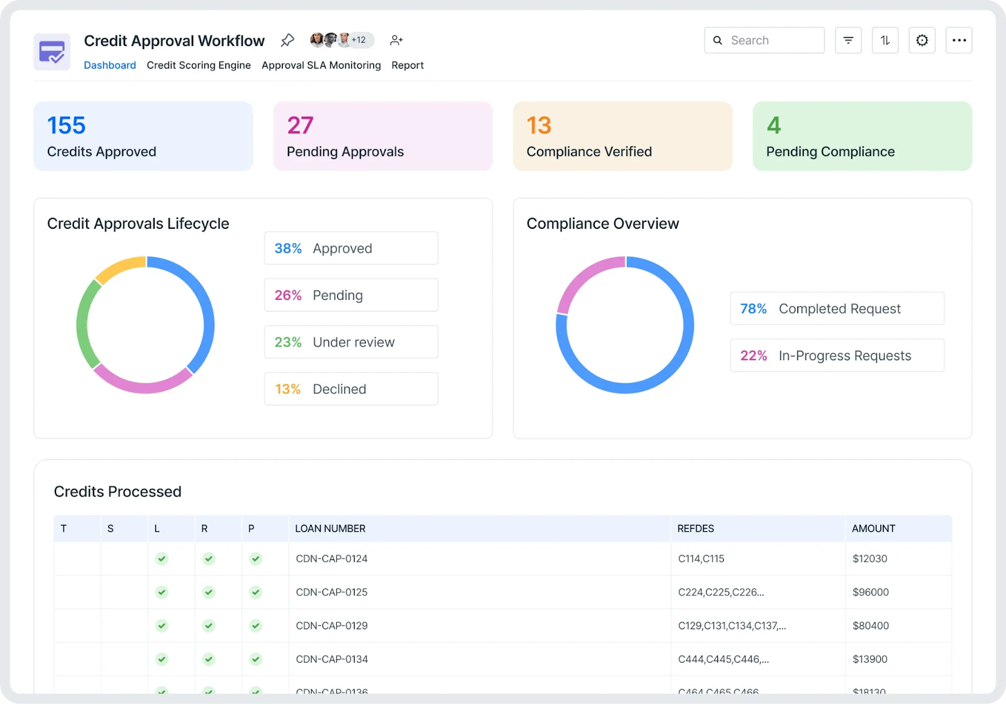
Task: Open the Report view
Action: click(407, 65)
